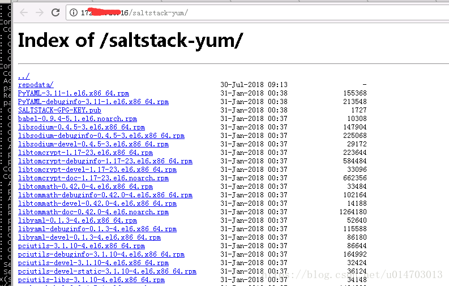Viewport: 449px width, 286px height.
Task: Click file size '1264180'
Action: coord(353,212)
